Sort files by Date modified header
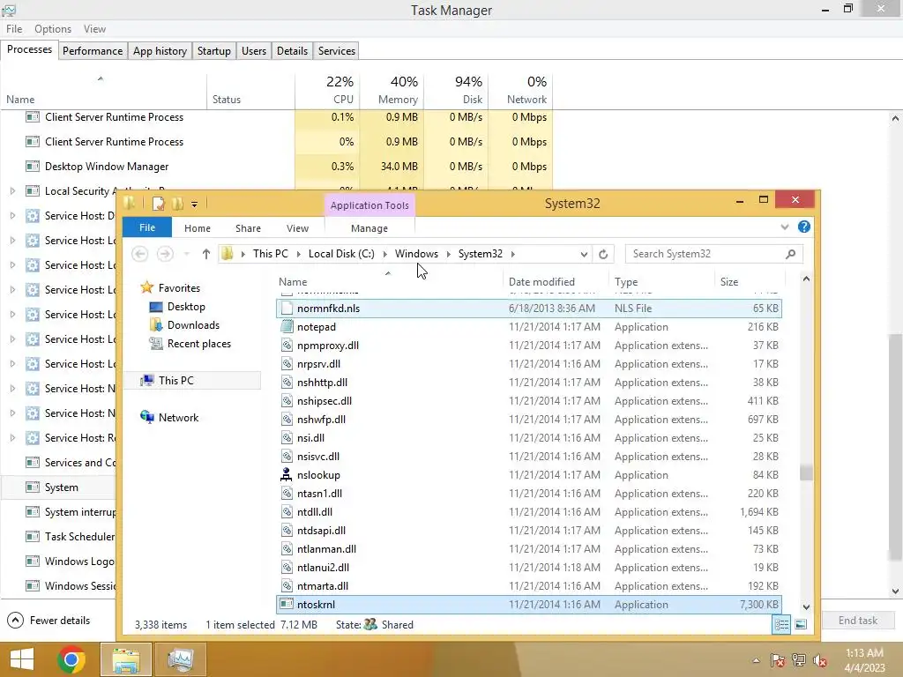The width and height of the screenshot is (903, 677). click(556, 282)
